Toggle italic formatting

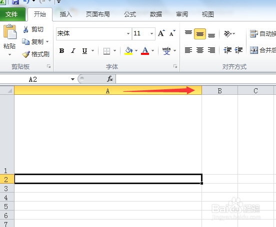pyautogui.click(x=73, y=51)
